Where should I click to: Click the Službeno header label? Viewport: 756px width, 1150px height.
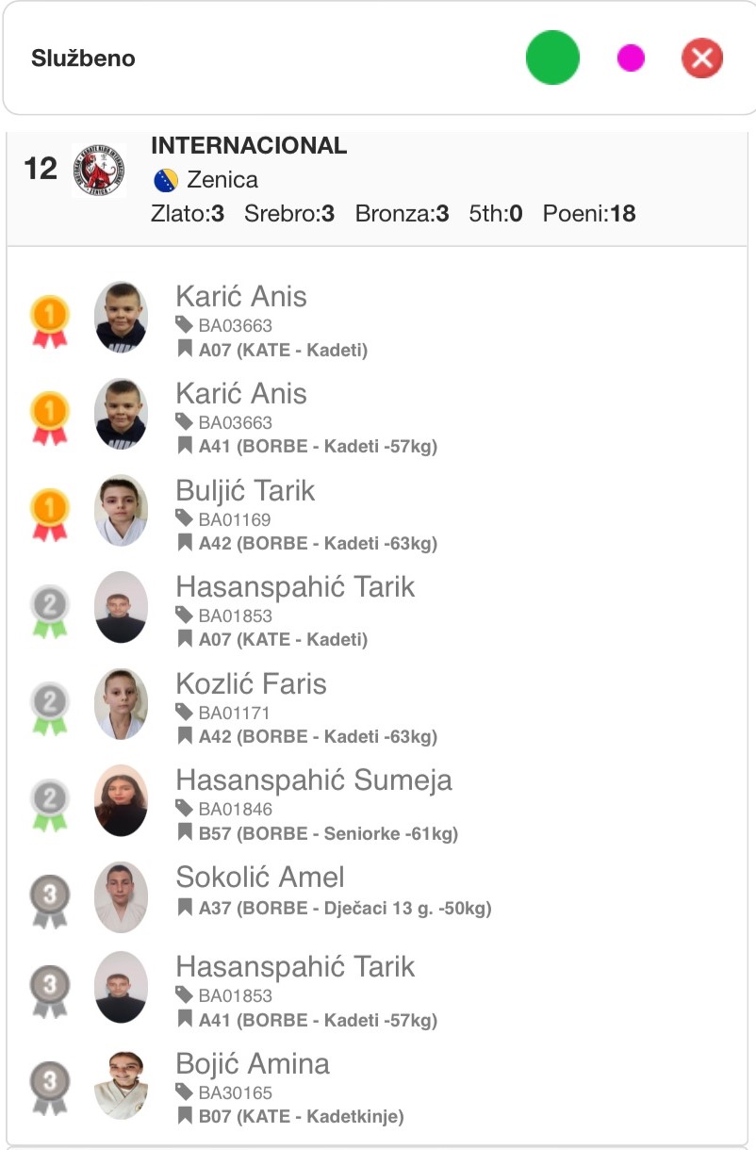[83, 58]
